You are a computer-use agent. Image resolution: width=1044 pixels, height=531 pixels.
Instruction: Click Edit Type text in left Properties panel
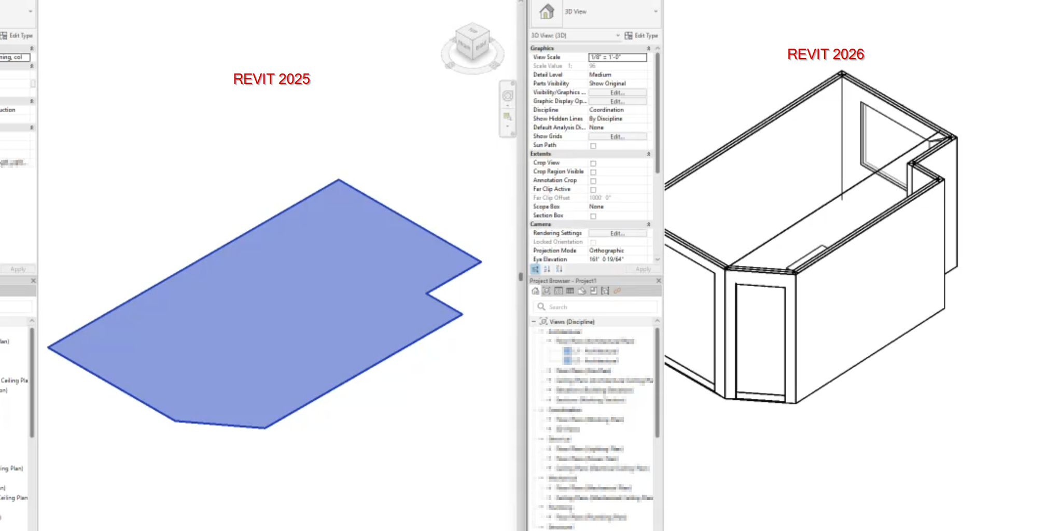tap(21, 35)
